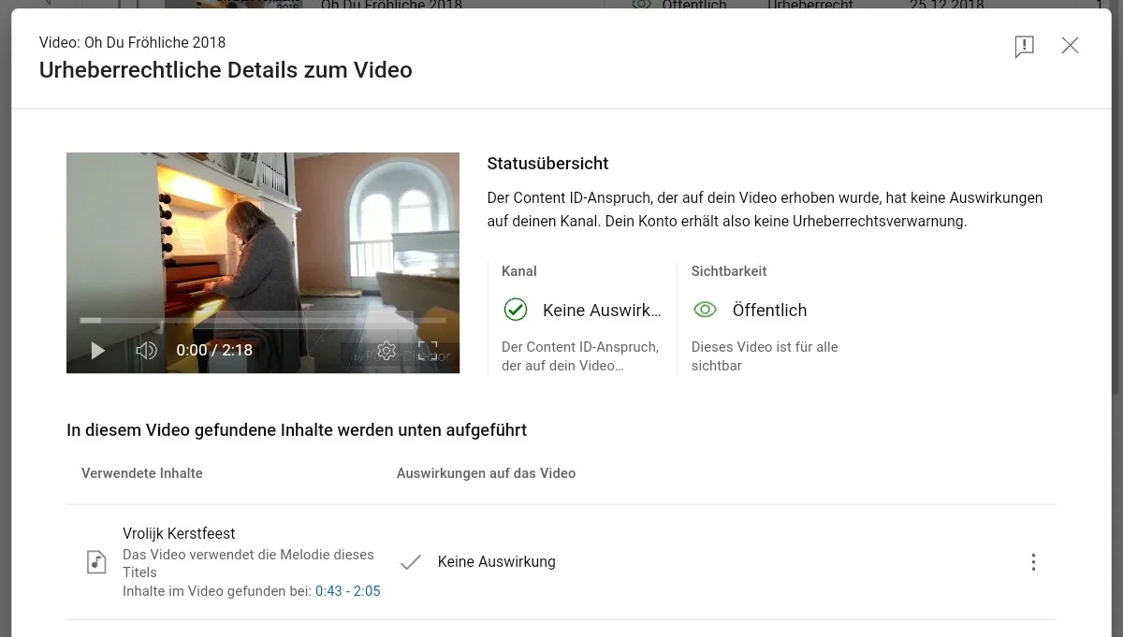The width and height of the screenshot is (1123, 637).
Task: Play the video preview
Action: tap(97, 351)
